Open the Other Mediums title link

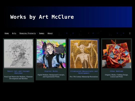click(x=116, y=71)
